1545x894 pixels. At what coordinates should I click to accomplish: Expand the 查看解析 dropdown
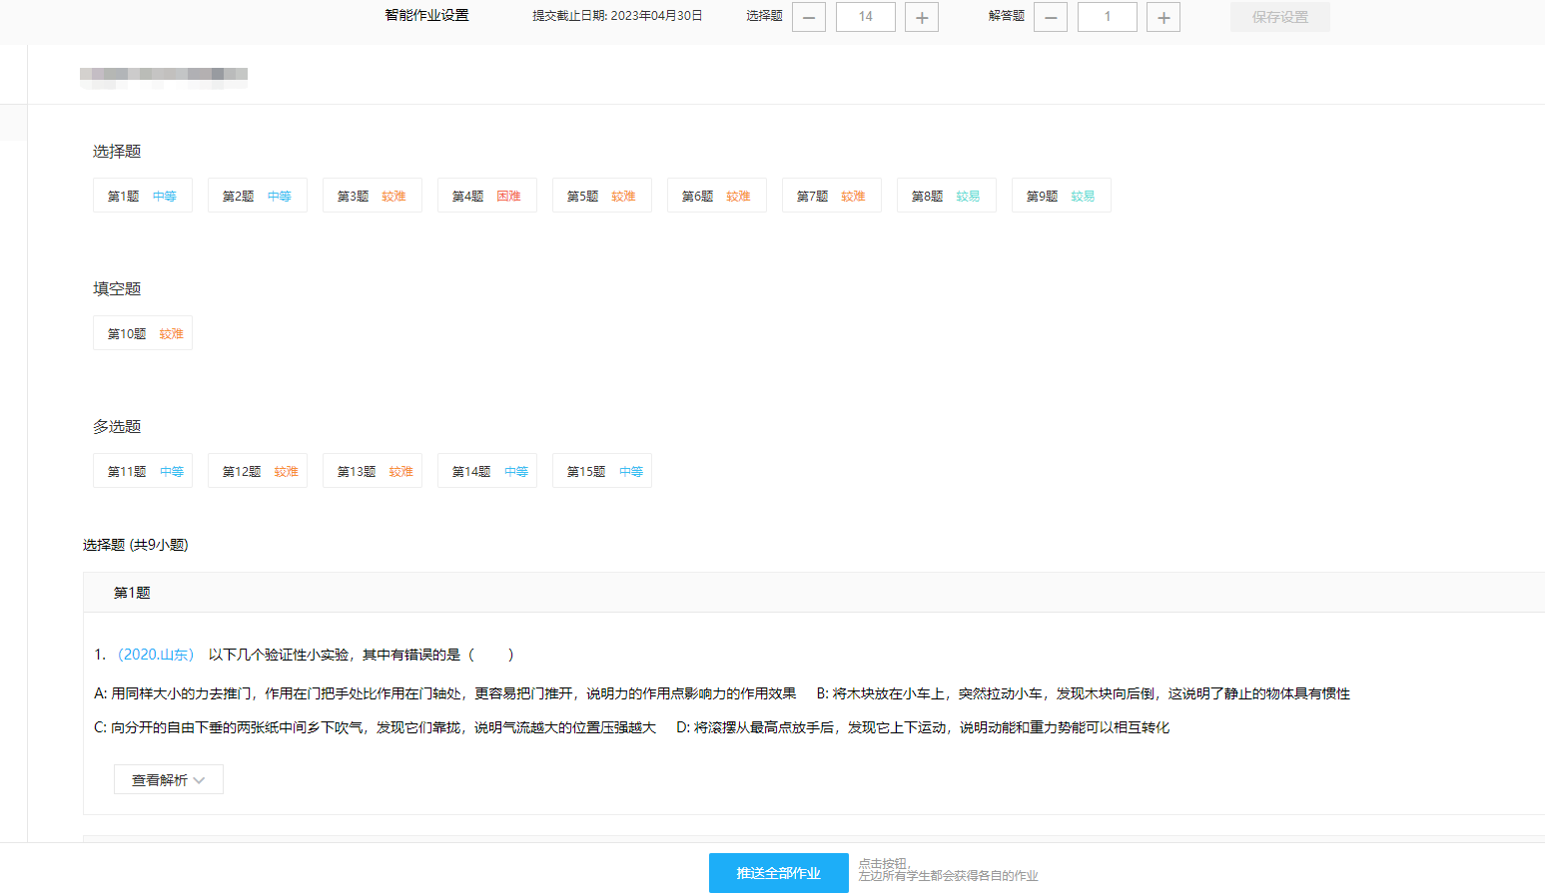[168, 779]
